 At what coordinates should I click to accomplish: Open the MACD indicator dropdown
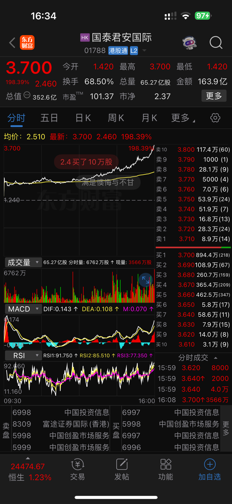click(x=23, y=309)
